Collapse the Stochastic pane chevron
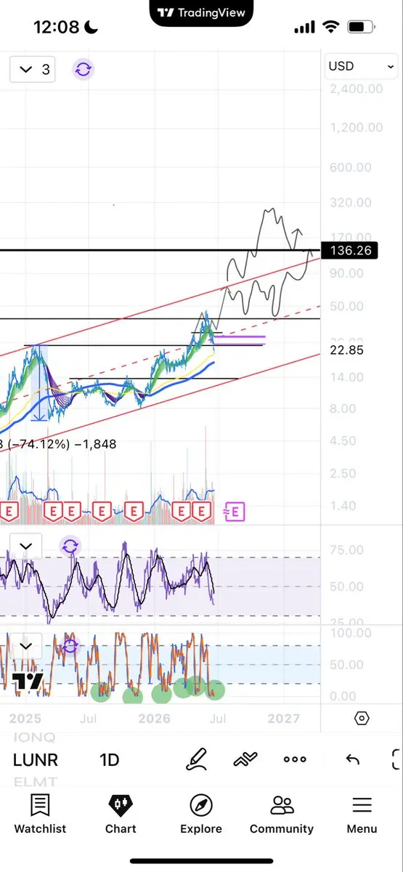Viewport: 403px width, 872px height. coord(26,645)
